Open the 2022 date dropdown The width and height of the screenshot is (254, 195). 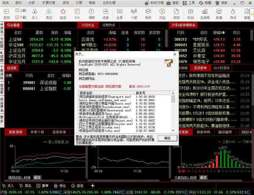(246, 132)
